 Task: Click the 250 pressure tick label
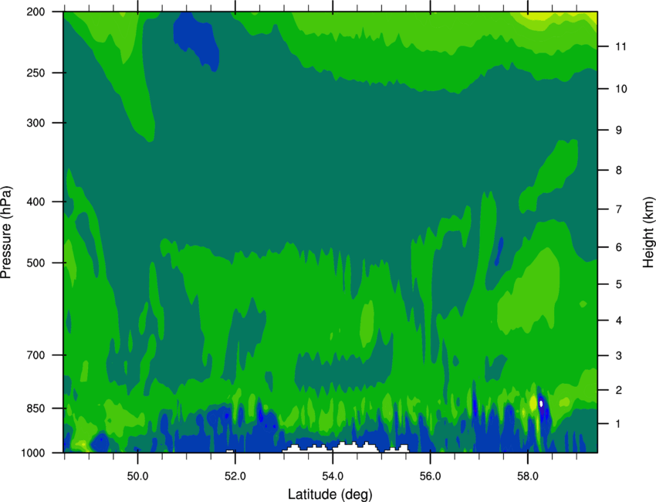36,73
